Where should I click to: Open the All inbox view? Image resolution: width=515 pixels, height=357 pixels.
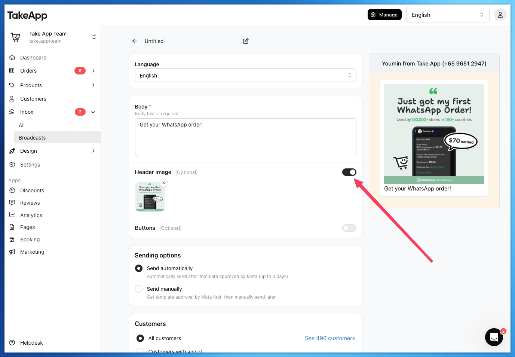click(x=22, y=125)
